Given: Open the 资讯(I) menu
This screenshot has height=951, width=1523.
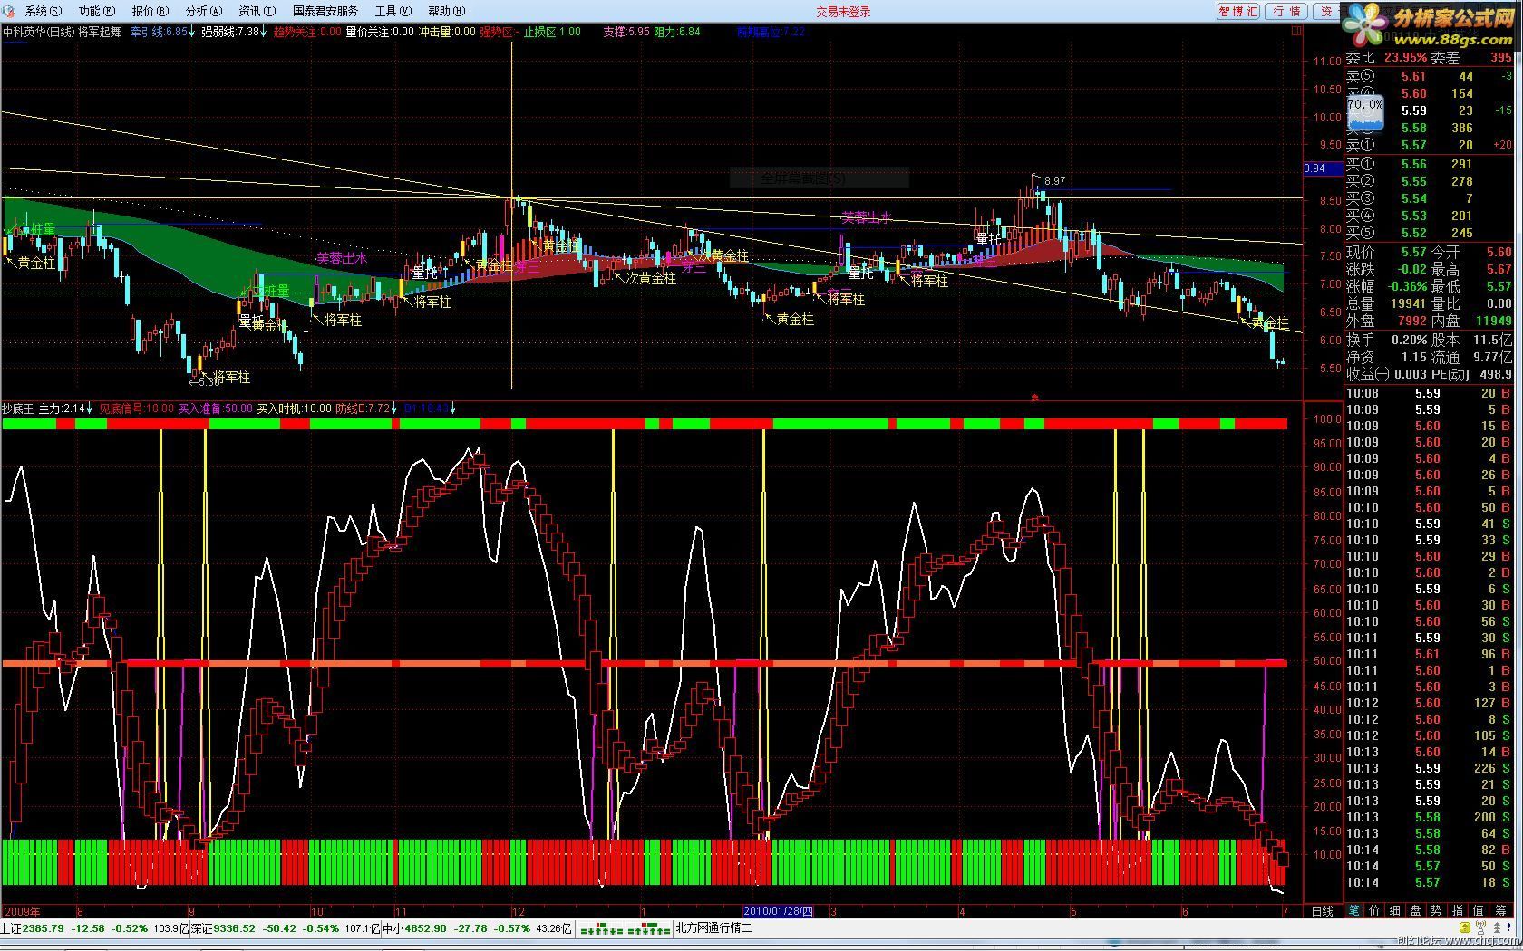Looking at the screenshot, I should pos(257,11).
